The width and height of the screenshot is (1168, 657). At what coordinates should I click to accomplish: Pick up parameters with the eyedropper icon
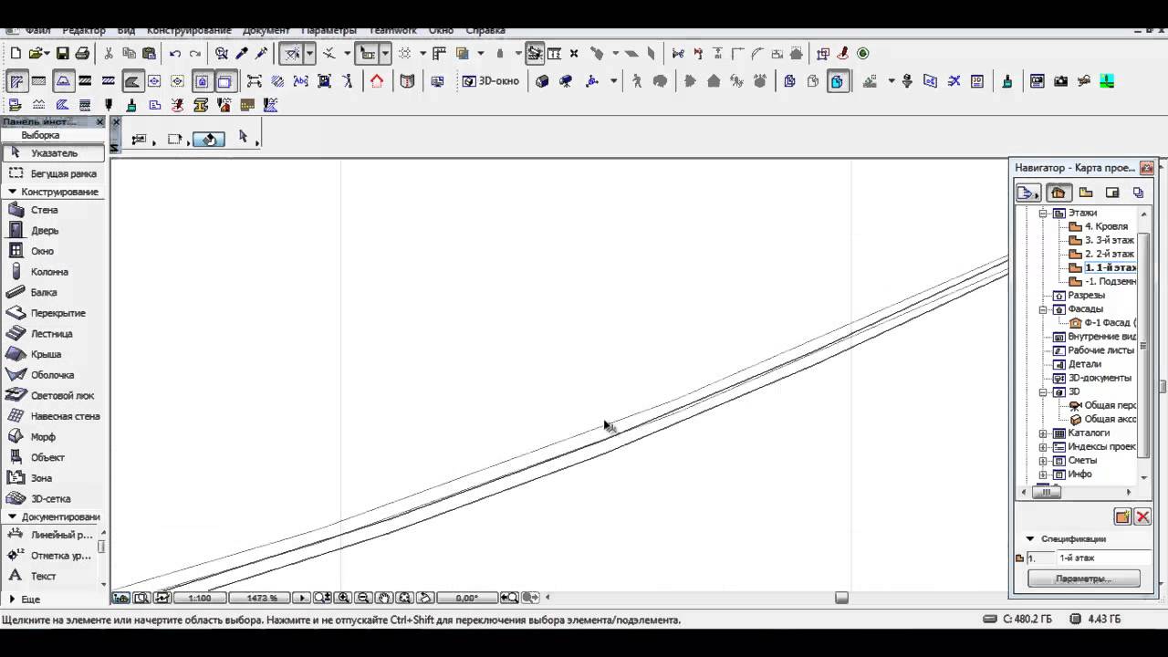(242, 54)
